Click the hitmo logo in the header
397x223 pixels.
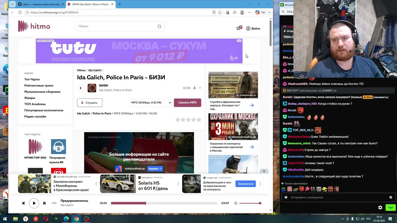tap(34, 26)
